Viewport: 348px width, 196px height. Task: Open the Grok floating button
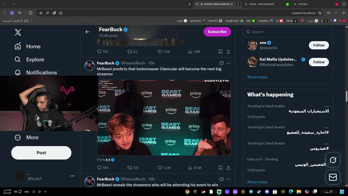pos(333,160)
